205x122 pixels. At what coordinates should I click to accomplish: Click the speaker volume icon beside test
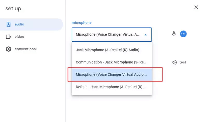tap(174, 62)
